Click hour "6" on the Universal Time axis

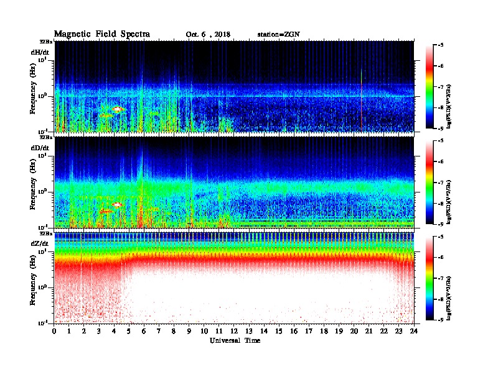click(x=144, y=331)
